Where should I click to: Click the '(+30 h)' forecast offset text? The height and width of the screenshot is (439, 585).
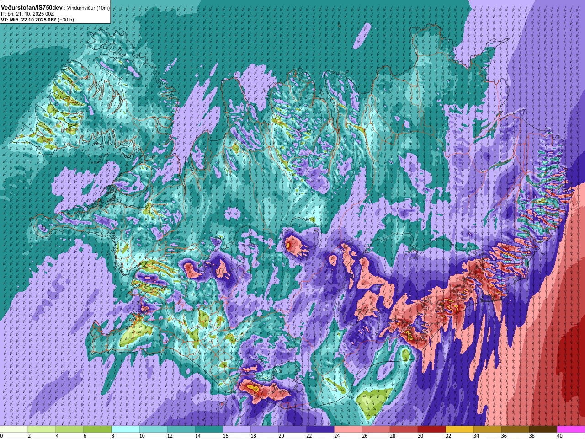click(66, 20)
